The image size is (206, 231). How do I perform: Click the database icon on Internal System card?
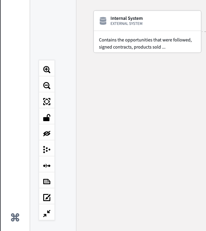[x=103, y=21]
